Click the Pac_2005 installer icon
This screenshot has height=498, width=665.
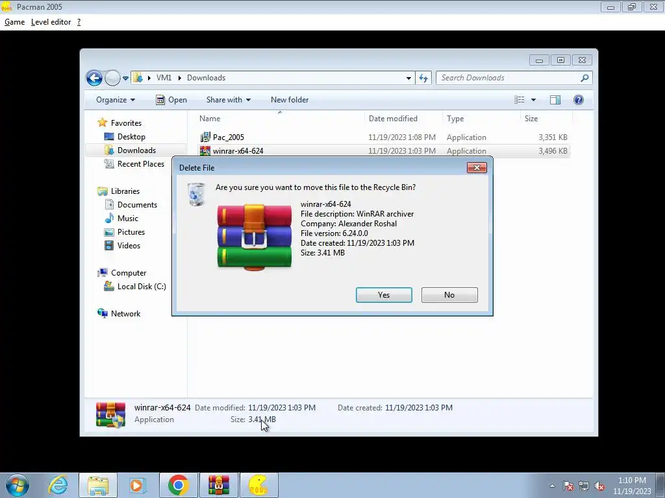(x=205, y=137)
